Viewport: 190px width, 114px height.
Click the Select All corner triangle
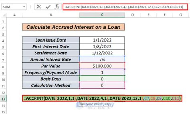[3, 15]
